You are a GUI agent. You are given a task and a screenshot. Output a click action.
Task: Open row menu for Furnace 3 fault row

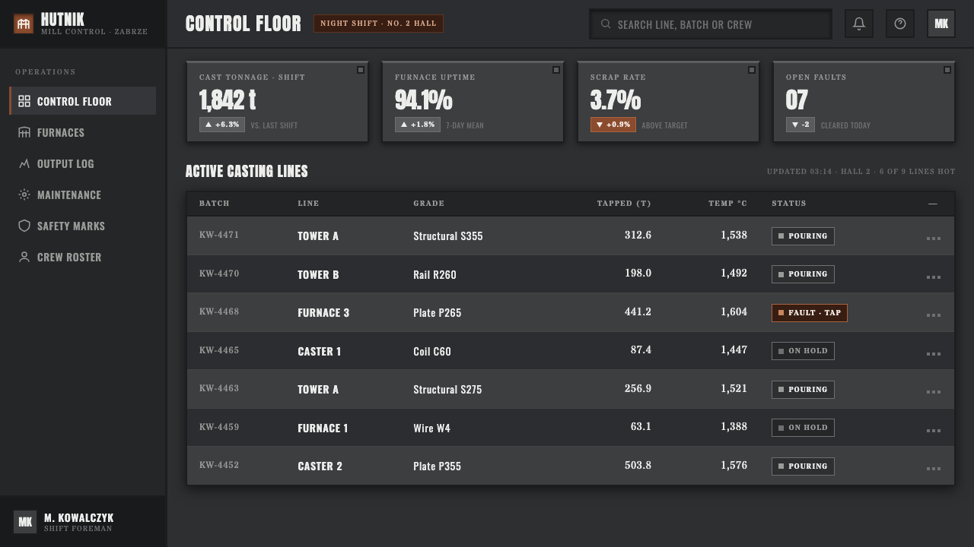click(x=934, y=315)
